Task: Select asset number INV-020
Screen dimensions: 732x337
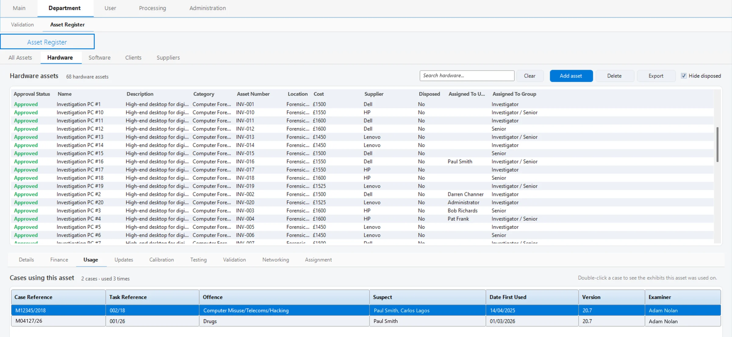Action: point(245,203)
